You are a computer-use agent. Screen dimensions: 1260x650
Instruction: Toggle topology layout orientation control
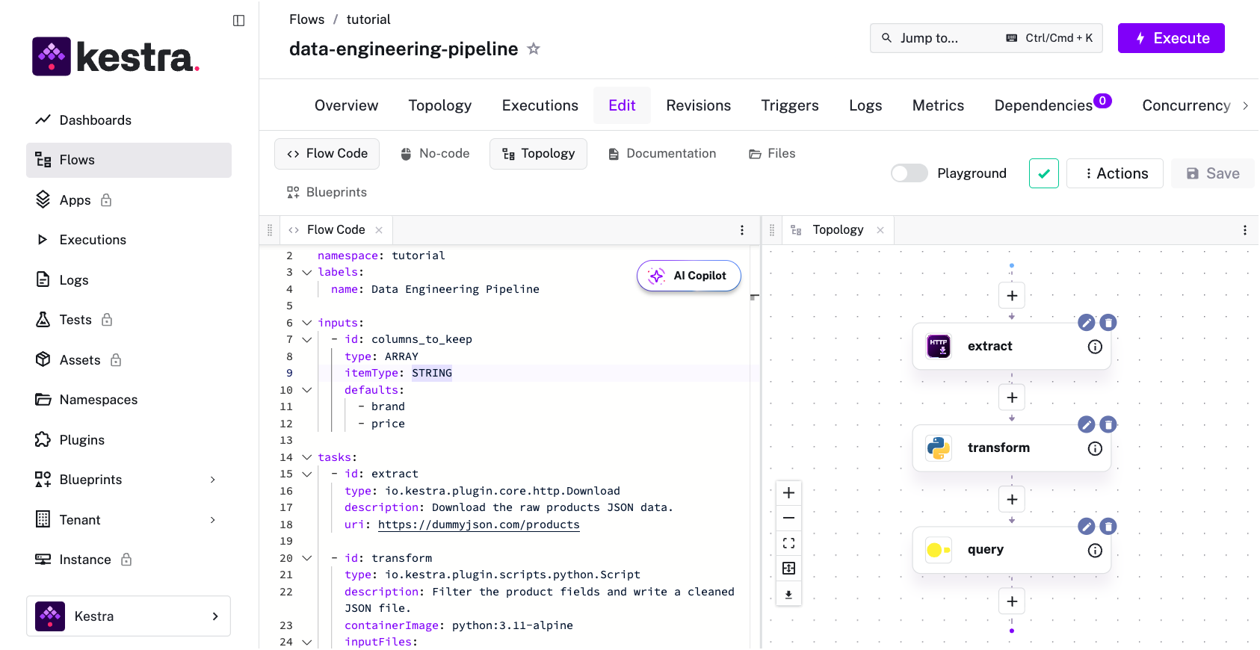point(788,569)
